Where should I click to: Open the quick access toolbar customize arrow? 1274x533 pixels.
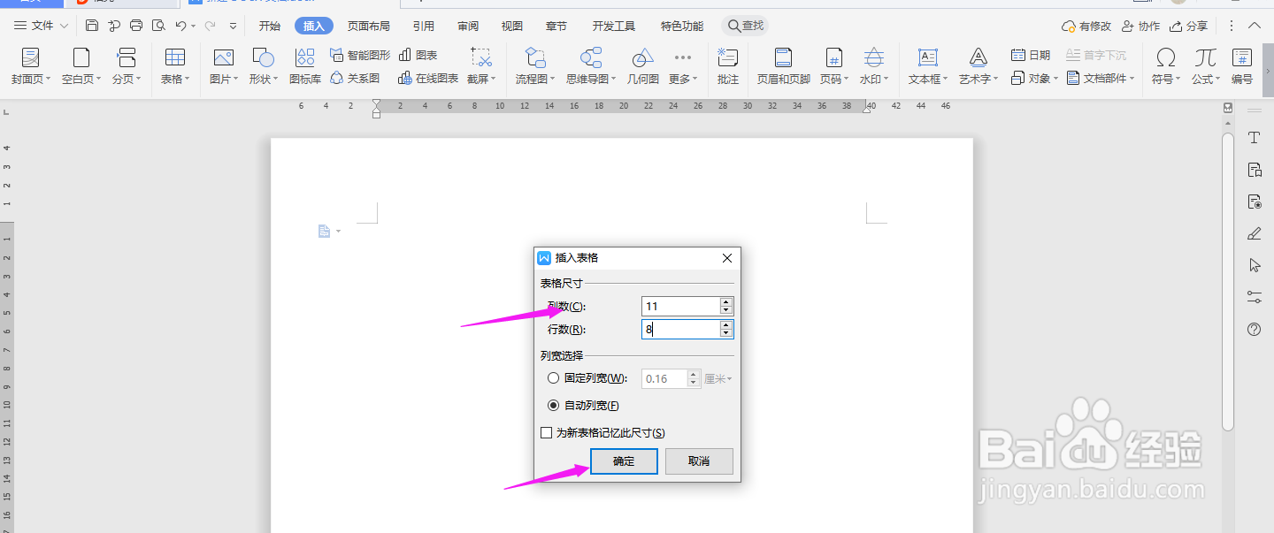234,27
